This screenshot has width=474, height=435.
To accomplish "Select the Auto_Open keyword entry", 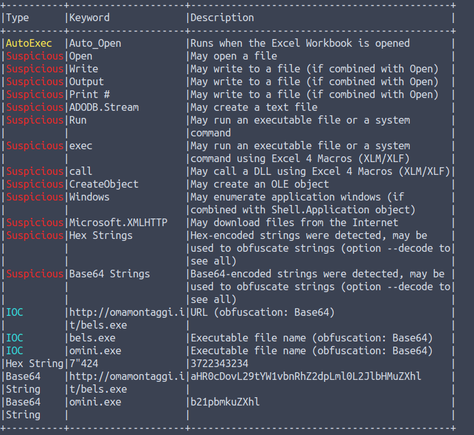I will point(95,44).
